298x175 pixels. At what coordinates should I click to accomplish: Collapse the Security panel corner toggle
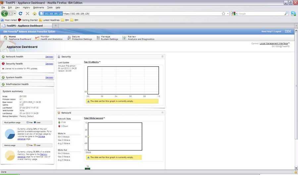[163, 56]
